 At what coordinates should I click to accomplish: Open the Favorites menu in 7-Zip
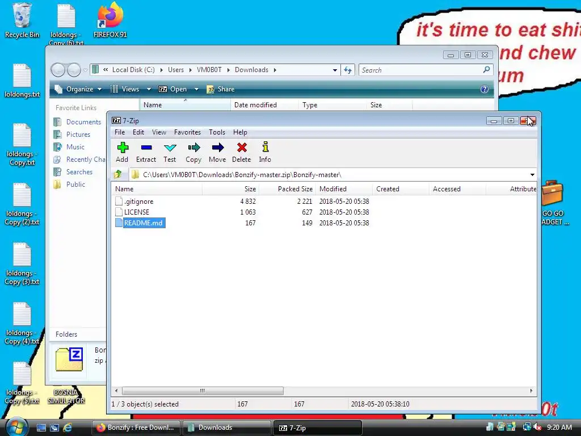[x=187, y=132]
